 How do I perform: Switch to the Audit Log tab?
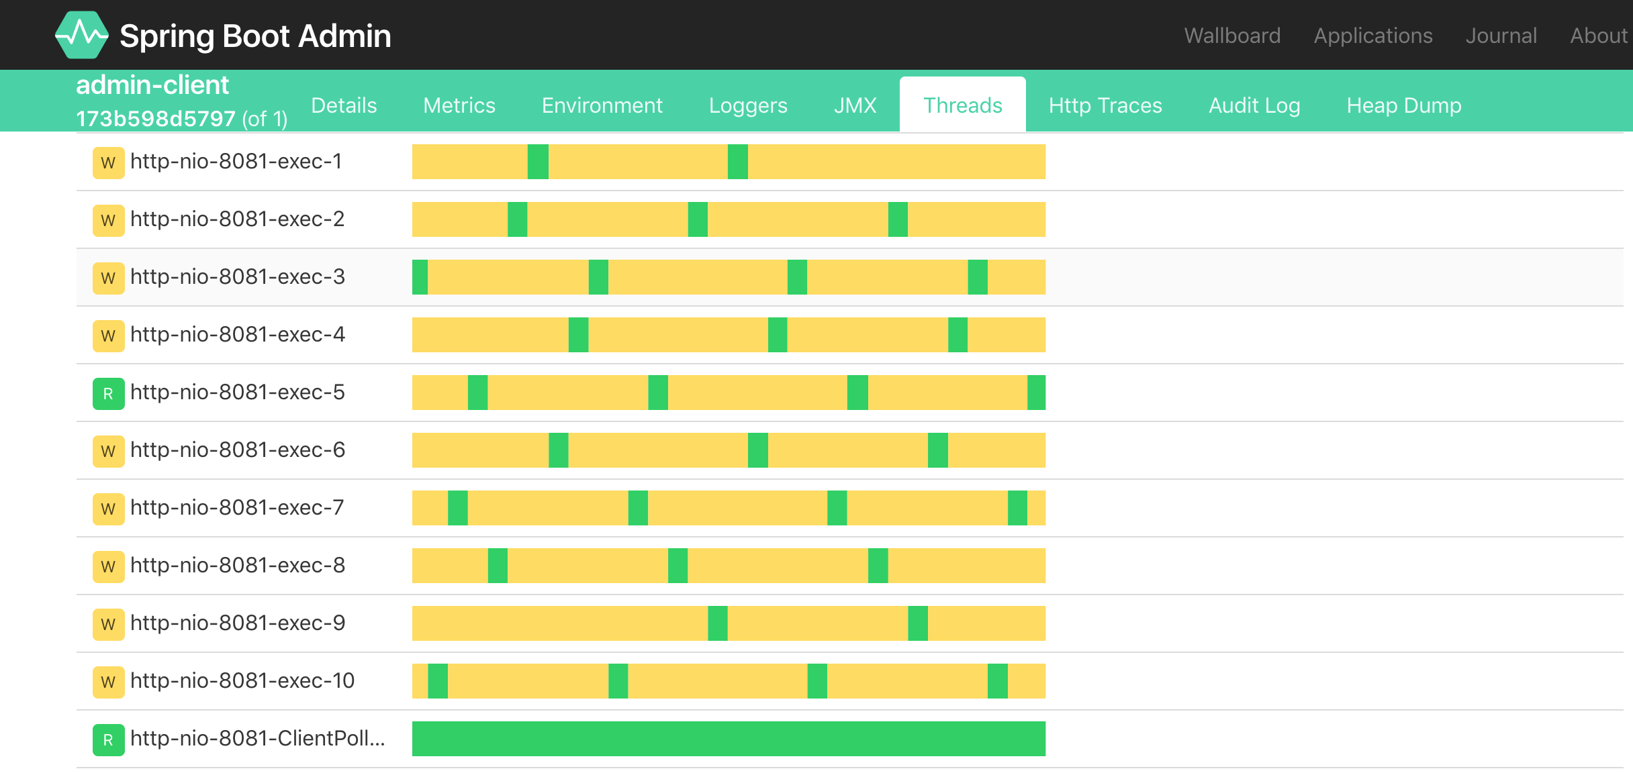point(1254,105)
